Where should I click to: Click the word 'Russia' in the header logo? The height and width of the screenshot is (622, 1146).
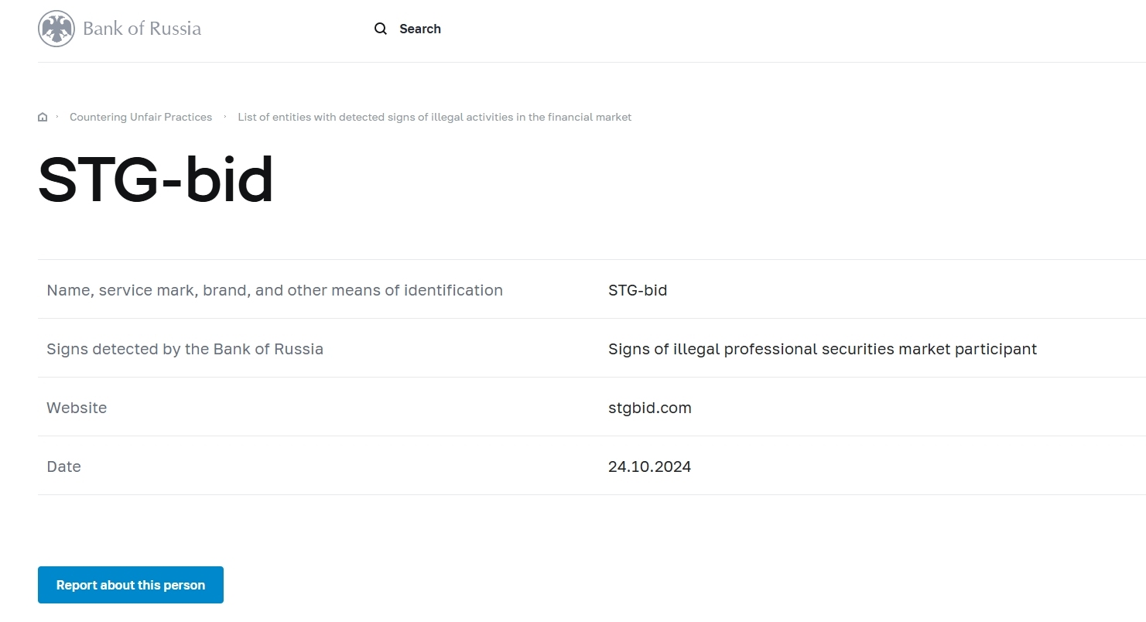[x=175, y=29]
